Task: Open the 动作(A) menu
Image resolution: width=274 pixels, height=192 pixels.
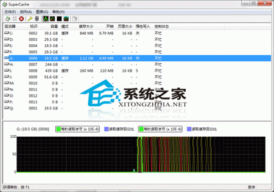Action: [x=26, y=12]
